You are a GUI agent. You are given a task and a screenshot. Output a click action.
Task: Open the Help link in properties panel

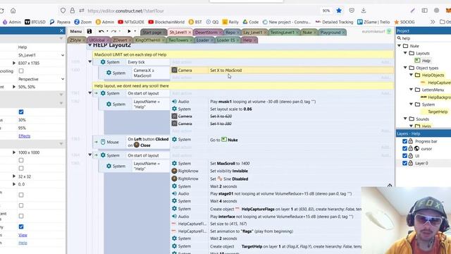[x=23, y=243]
